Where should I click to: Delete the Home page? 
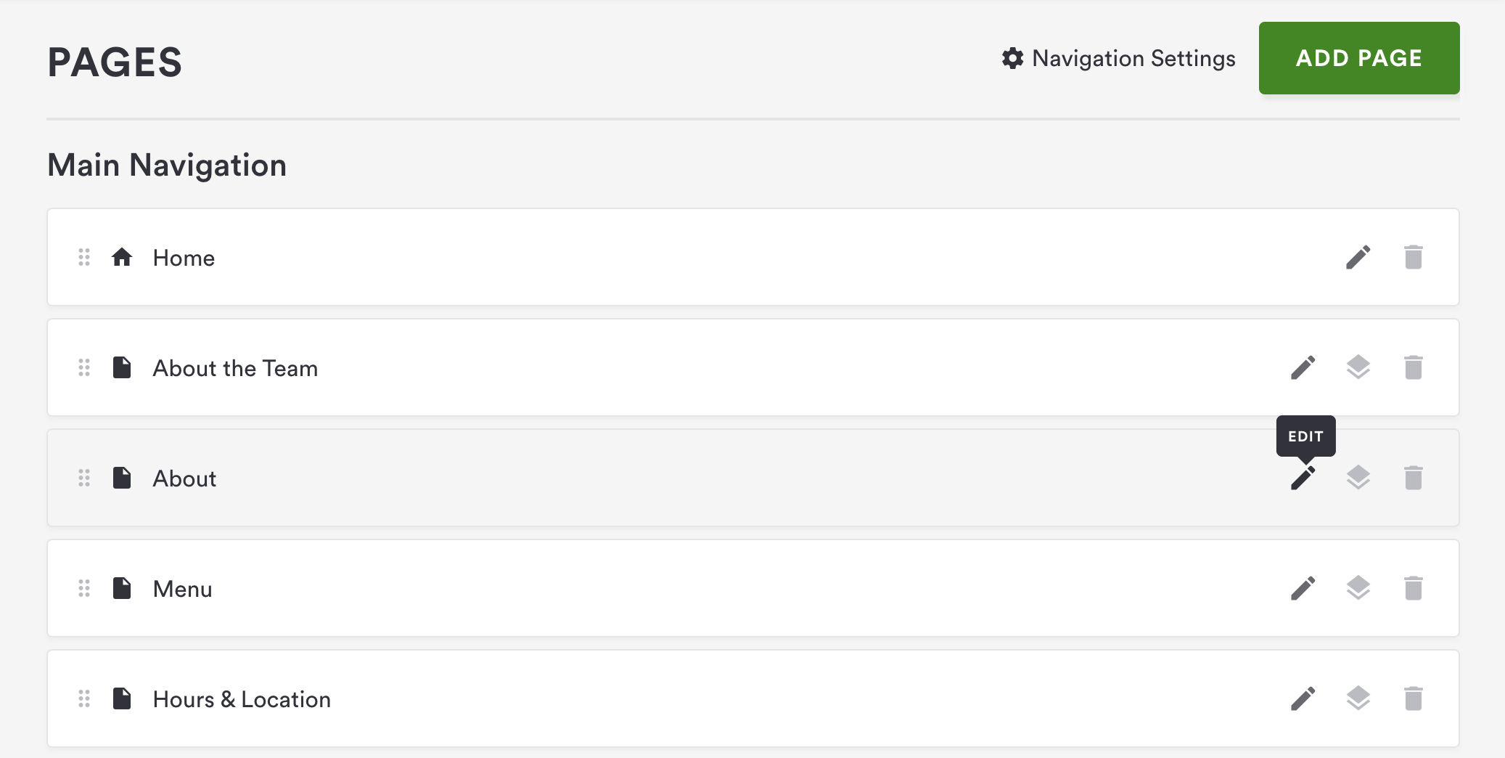pos(1413,258)
